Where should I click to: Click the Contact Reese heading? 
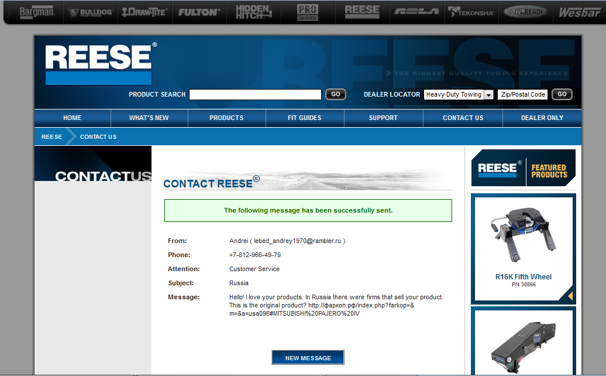pyautogui.click(x=211, y=182)
